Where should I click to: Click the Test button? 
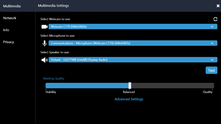click(x=212, y=70)
